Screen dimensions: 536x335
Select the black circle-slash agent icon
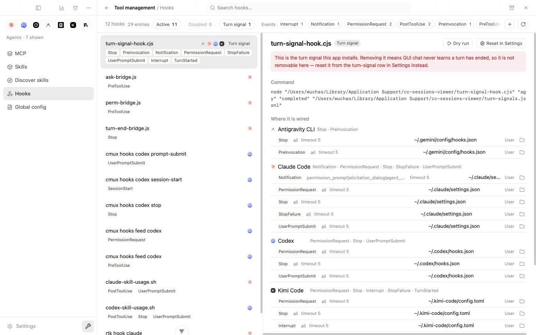(x=36, y=25)
